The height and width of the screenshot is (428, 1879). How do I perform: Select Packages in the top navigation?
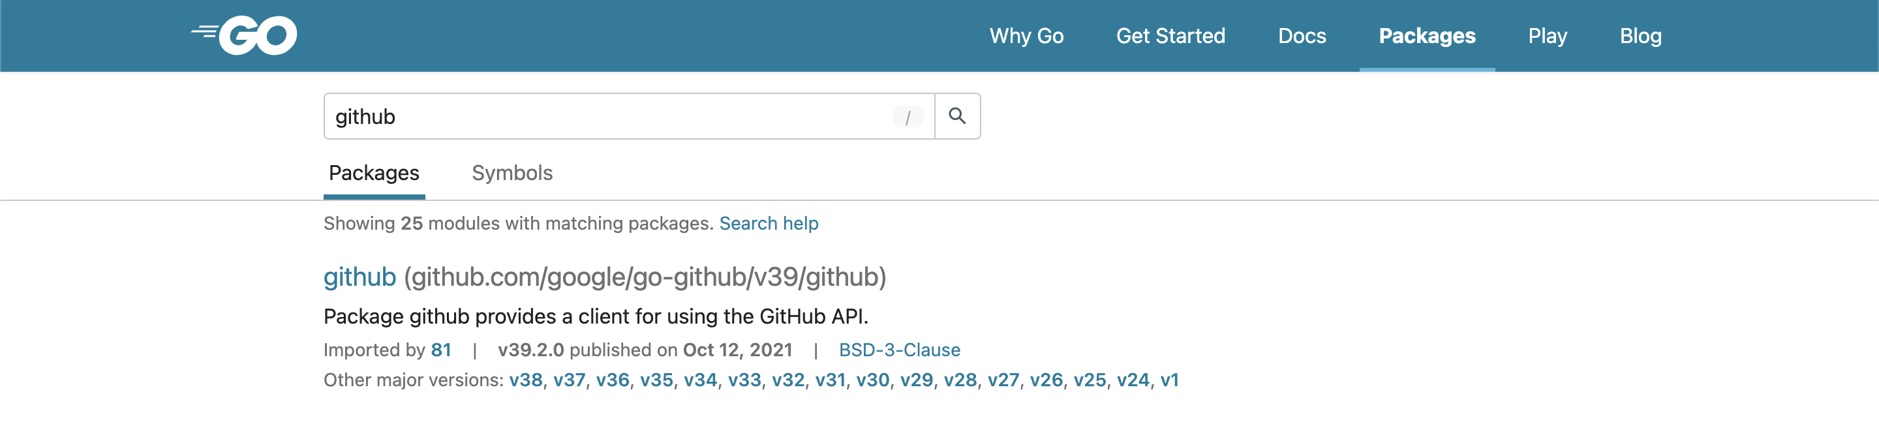click(x=1427, y=36)
